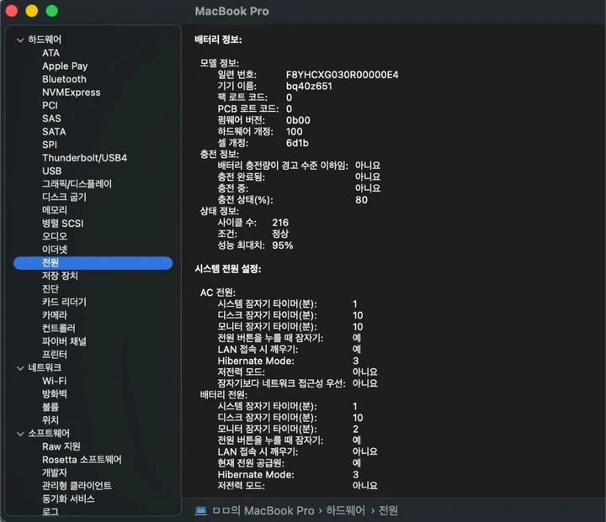This screenshot has width=606, height=522.
Task: Select 병렬 SCSI in the sidebar
Action: click(x=62, y=224)
